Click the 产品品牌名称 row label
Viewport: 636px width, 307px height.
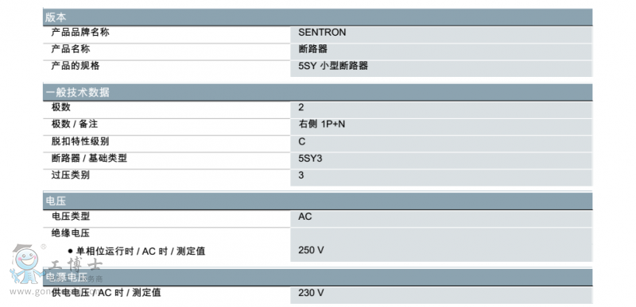[80, 33]
